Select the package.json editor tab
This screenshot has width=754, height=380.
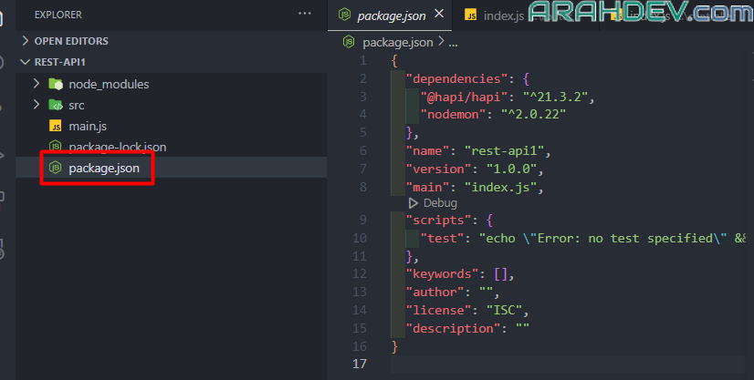(x=391, y=15)
